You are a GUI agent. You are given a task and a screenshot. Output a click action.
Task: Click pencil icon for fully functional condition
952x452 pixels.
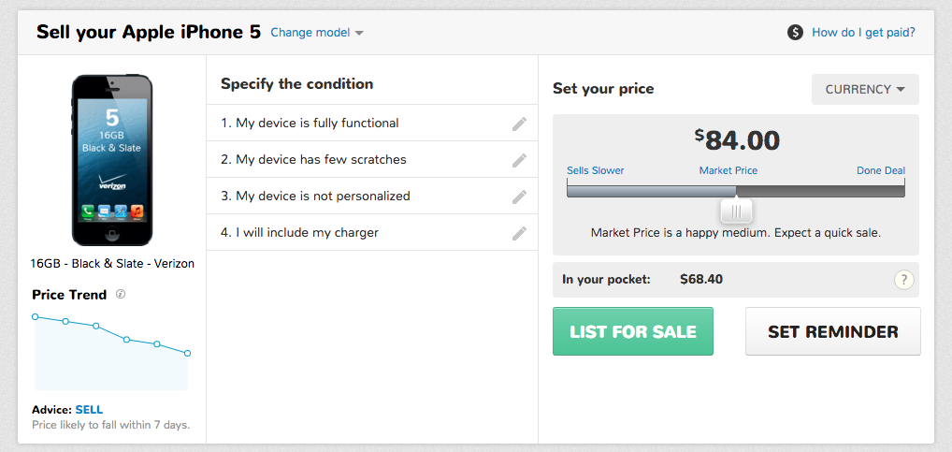pyautogui.click(x=520, y=124)
